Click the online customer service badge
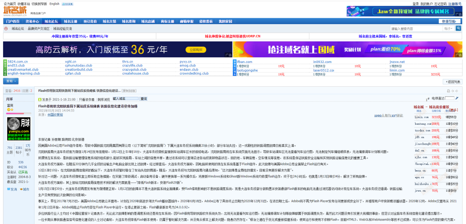The height and width of the screenshot is (224, 466). pyautogui.click(x=67, y=4)
